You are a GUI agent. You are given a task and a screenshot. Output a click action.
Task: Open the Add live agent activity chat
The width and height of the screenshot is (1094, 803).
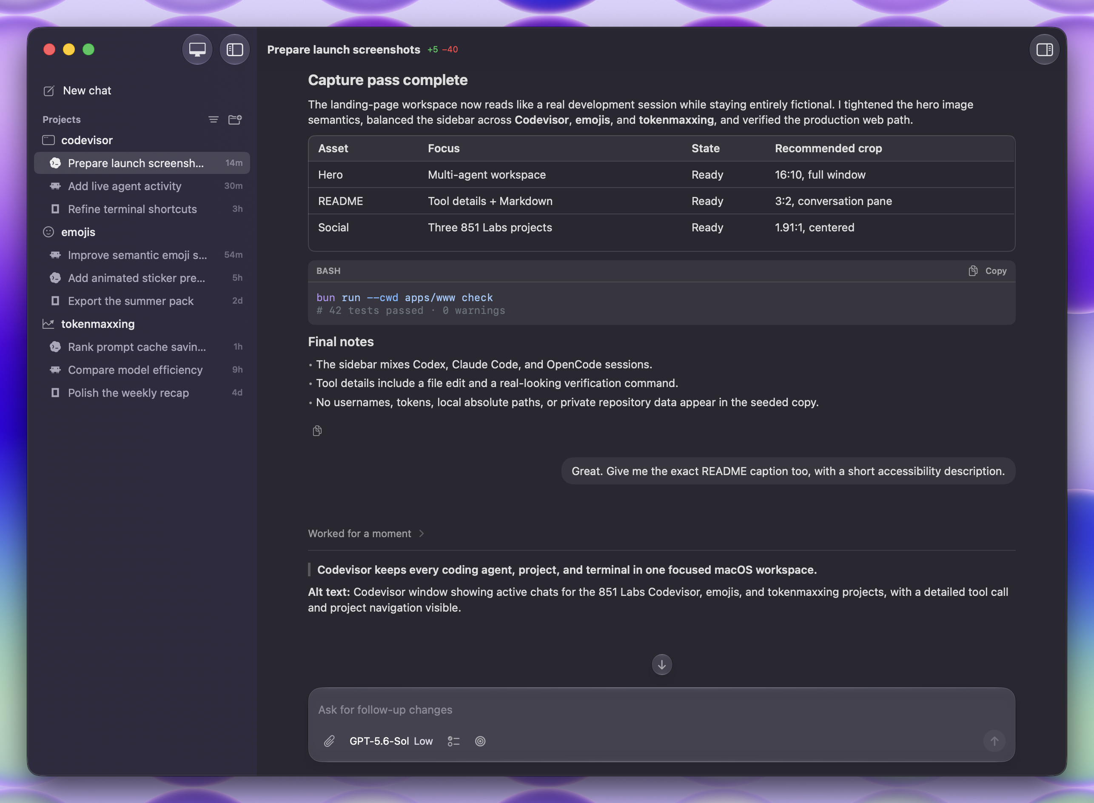coord(142,186)
